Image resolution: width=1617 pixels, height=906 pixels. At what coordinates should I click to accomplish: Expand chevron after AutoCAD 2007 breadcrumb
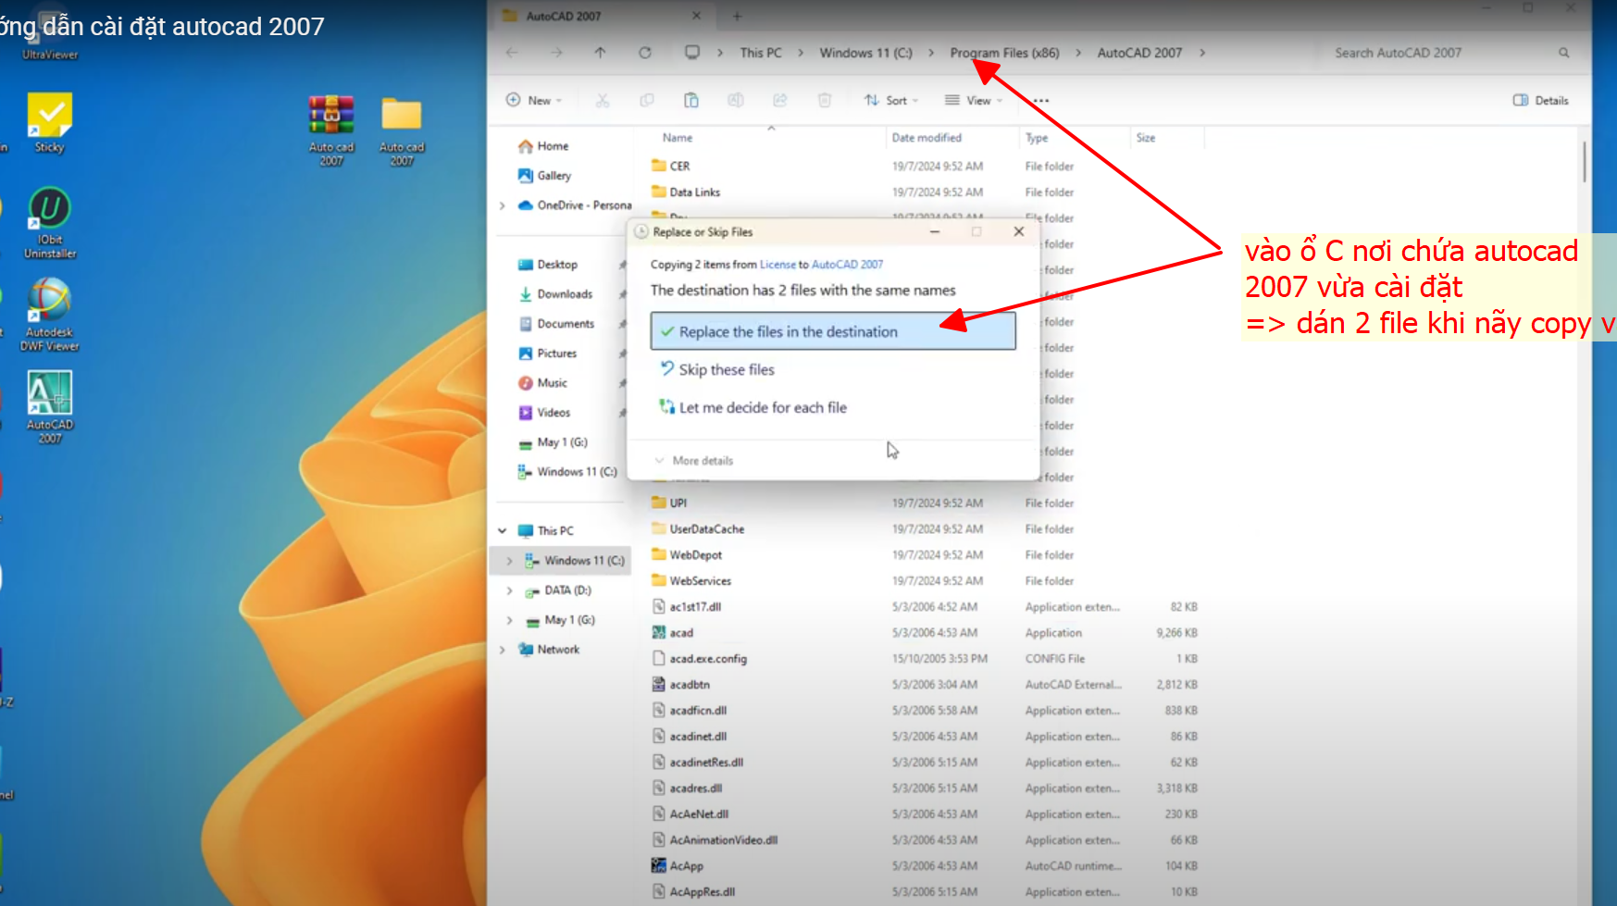tap(1202, 53)
